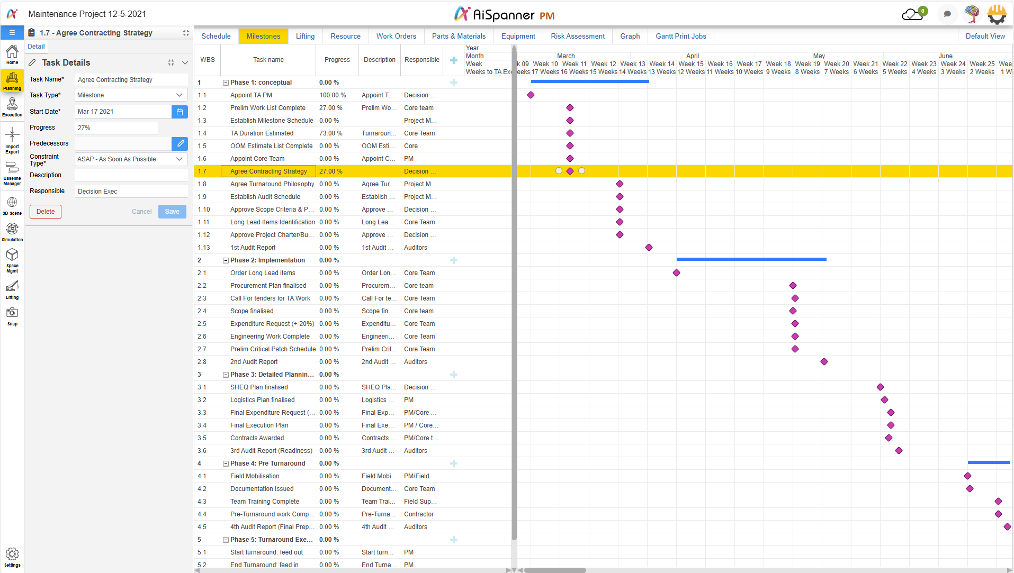
Task: Open the Start Date calendar picker
Action: [180, 112]
